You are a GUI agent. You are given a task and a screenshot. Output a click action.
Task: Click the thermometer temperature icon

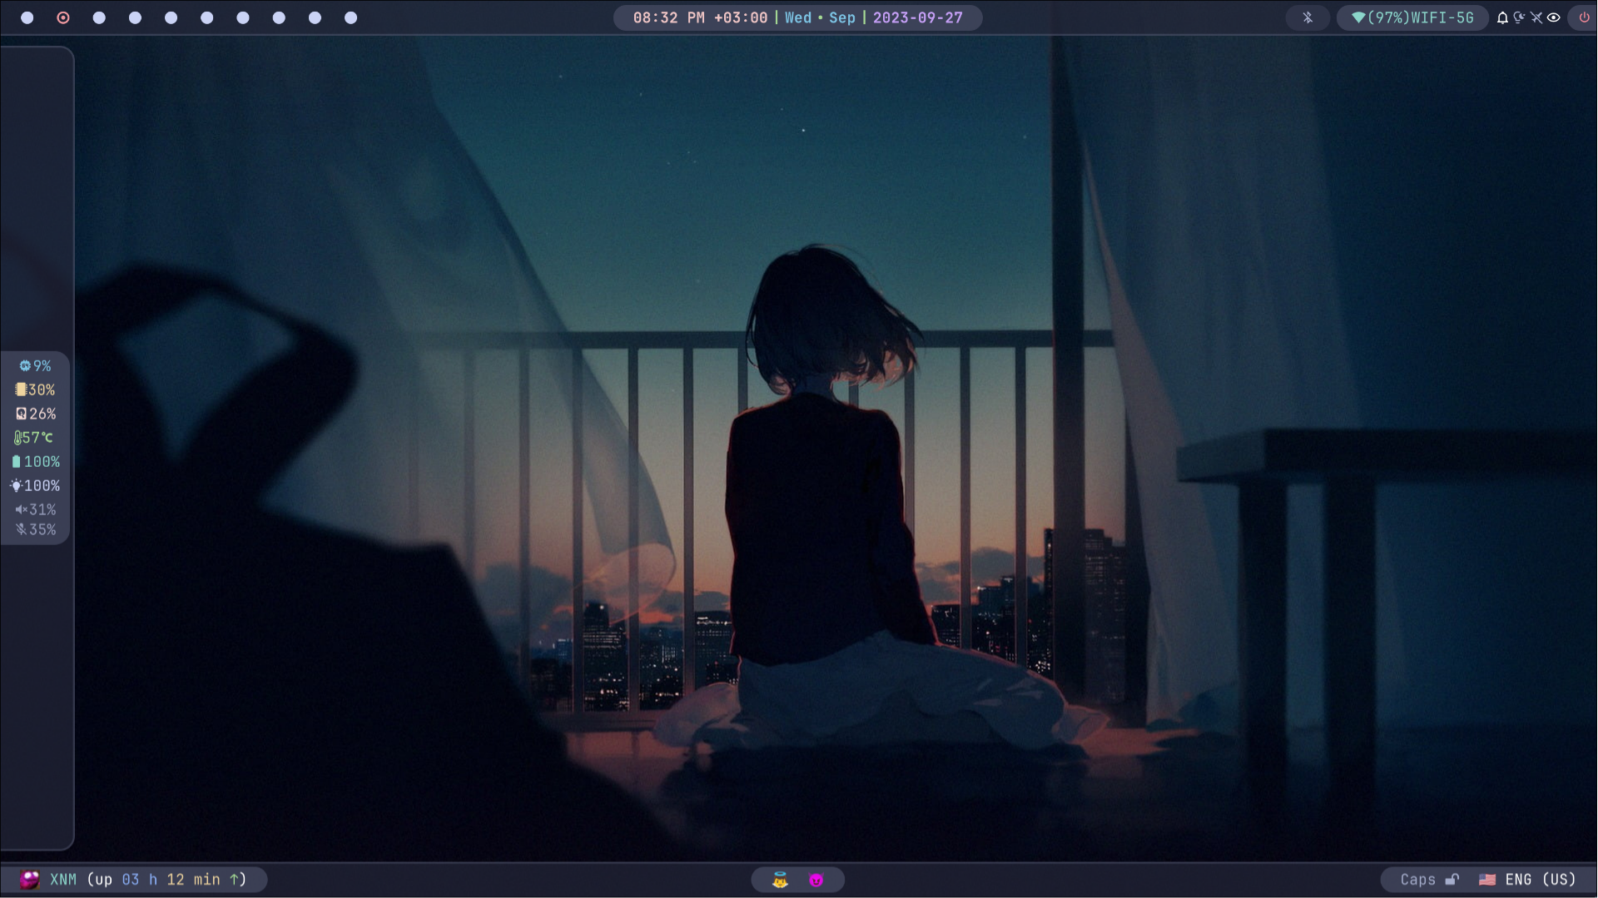[17, 438]
